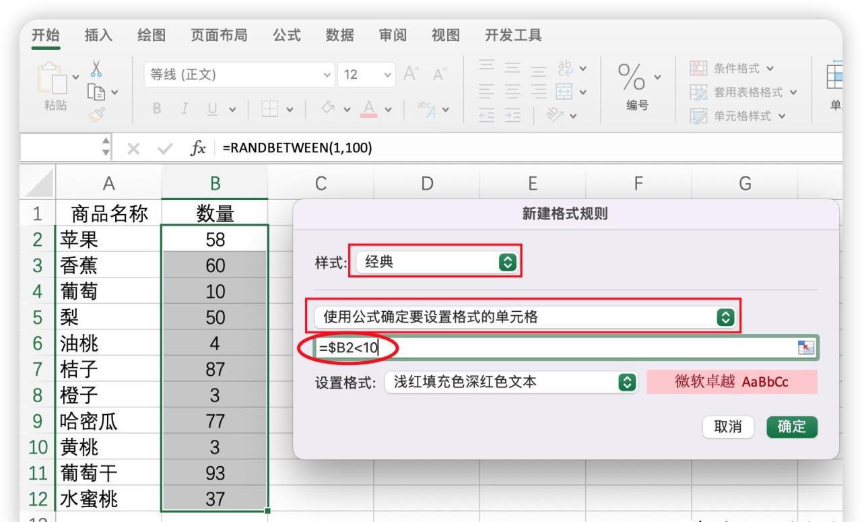Select the 商品名称 header cell
This screenshot has height=522, width=862.
(x=109, y=213)
